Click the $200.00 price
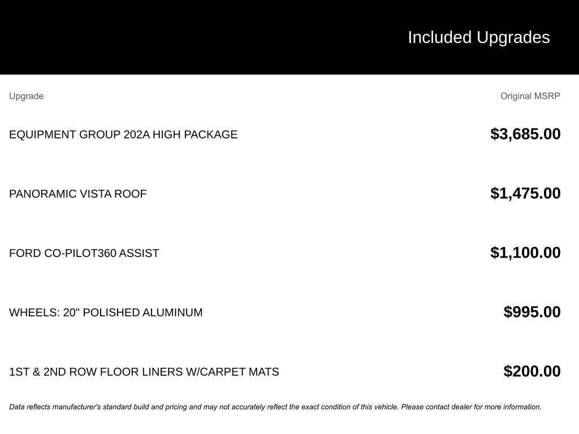Image resolution: width=579 pixels, height=434 pixels. [532, 371]
